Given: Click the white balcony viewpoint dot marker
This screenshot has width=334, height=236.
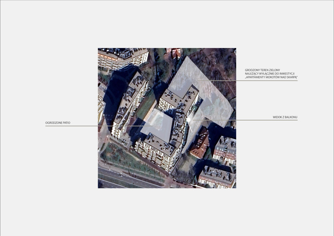Looking at the screenshot, I should coord(188,119).
